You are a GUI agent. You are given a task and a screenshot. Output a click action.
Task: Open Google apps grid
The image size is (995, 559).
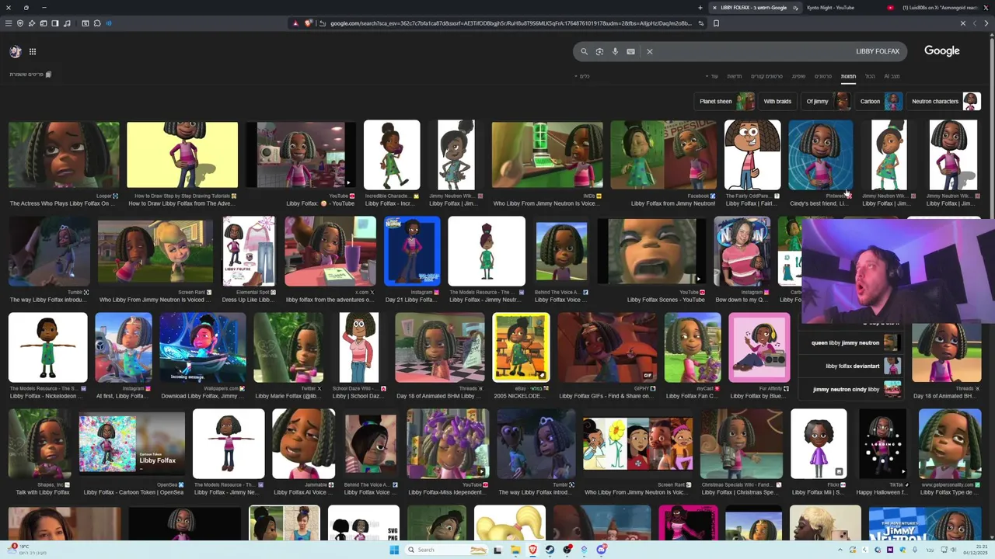pos(33,51)
